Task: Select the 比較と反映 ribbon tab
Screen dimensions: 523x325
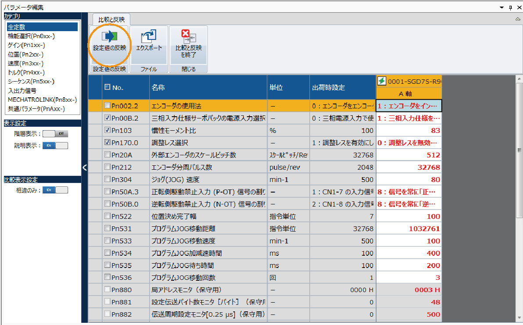Action: point(111,19)
